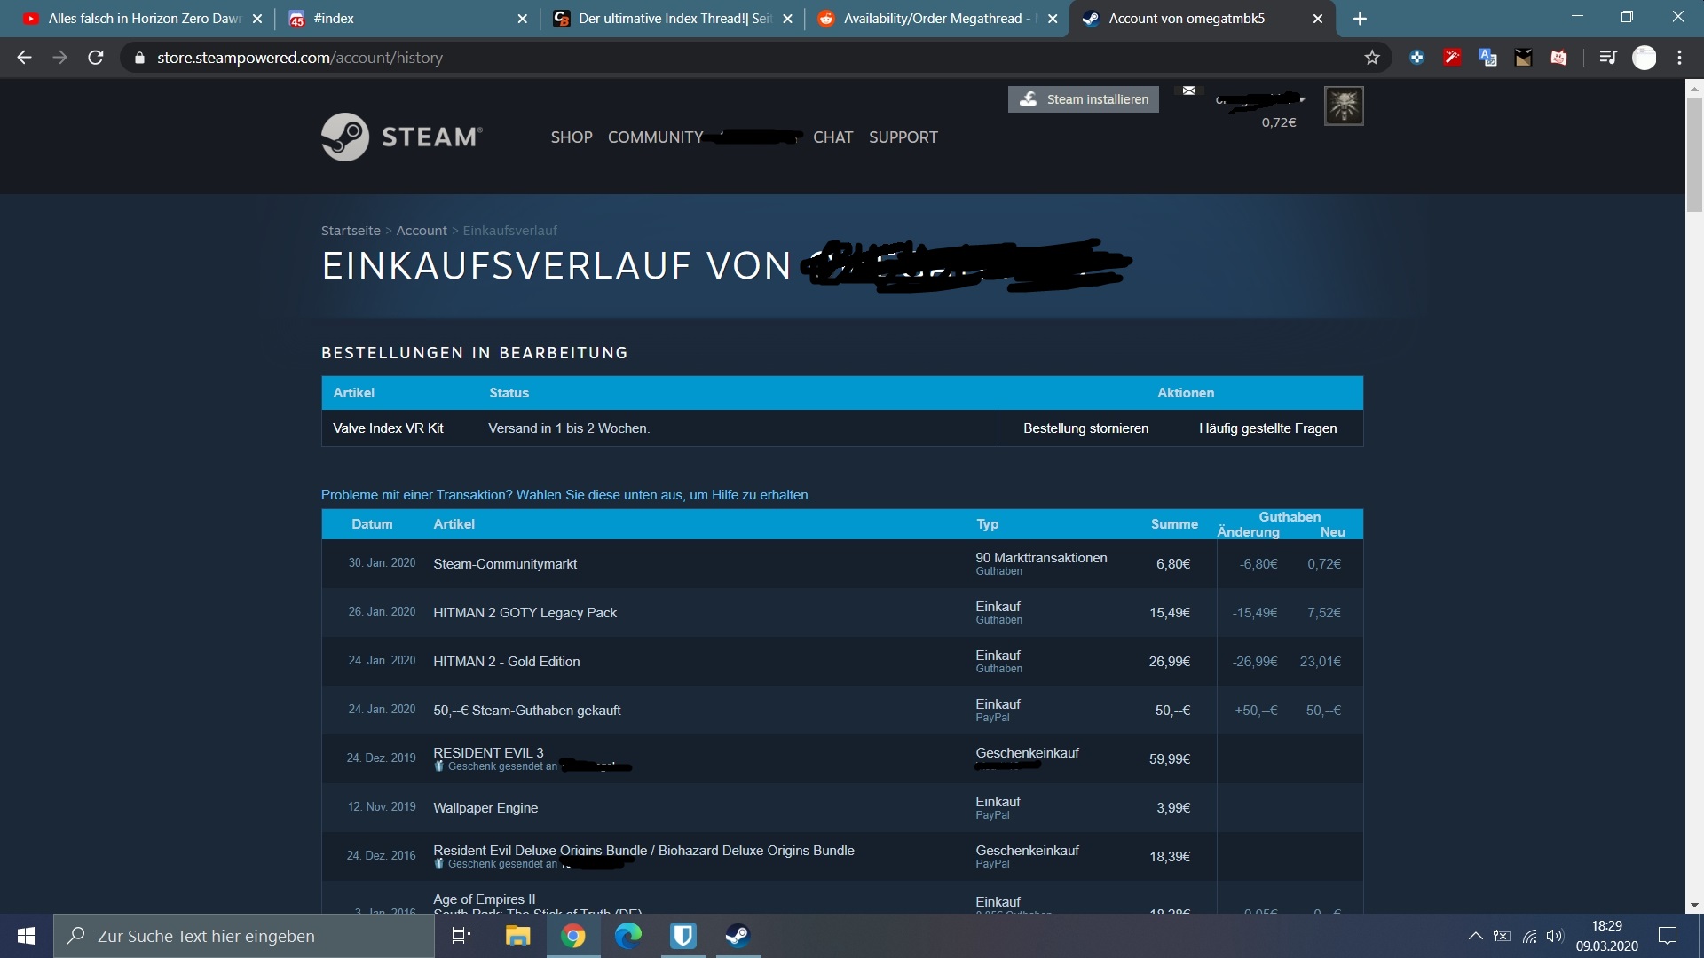Click the Google Translate extension icon
Viewport: 1704px width, 958px height.
(1487, 58)
